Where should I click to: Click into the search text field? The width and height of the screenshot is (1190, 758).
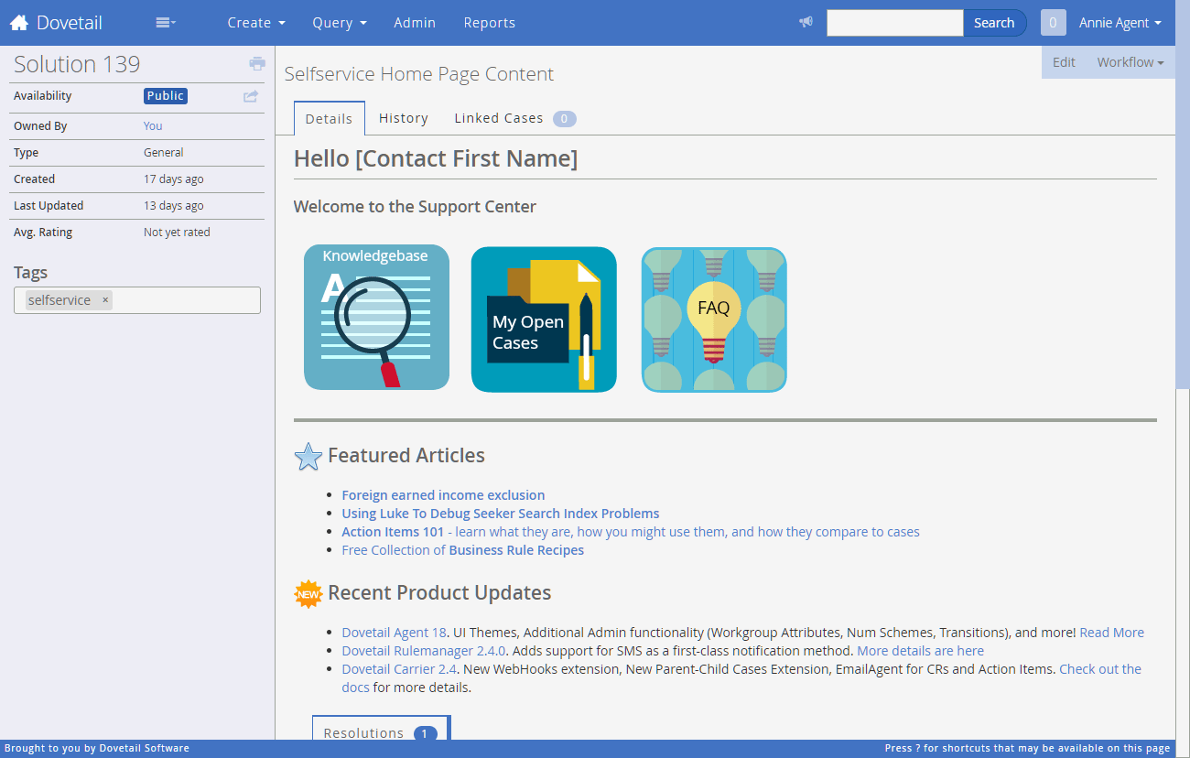point(894,23)
